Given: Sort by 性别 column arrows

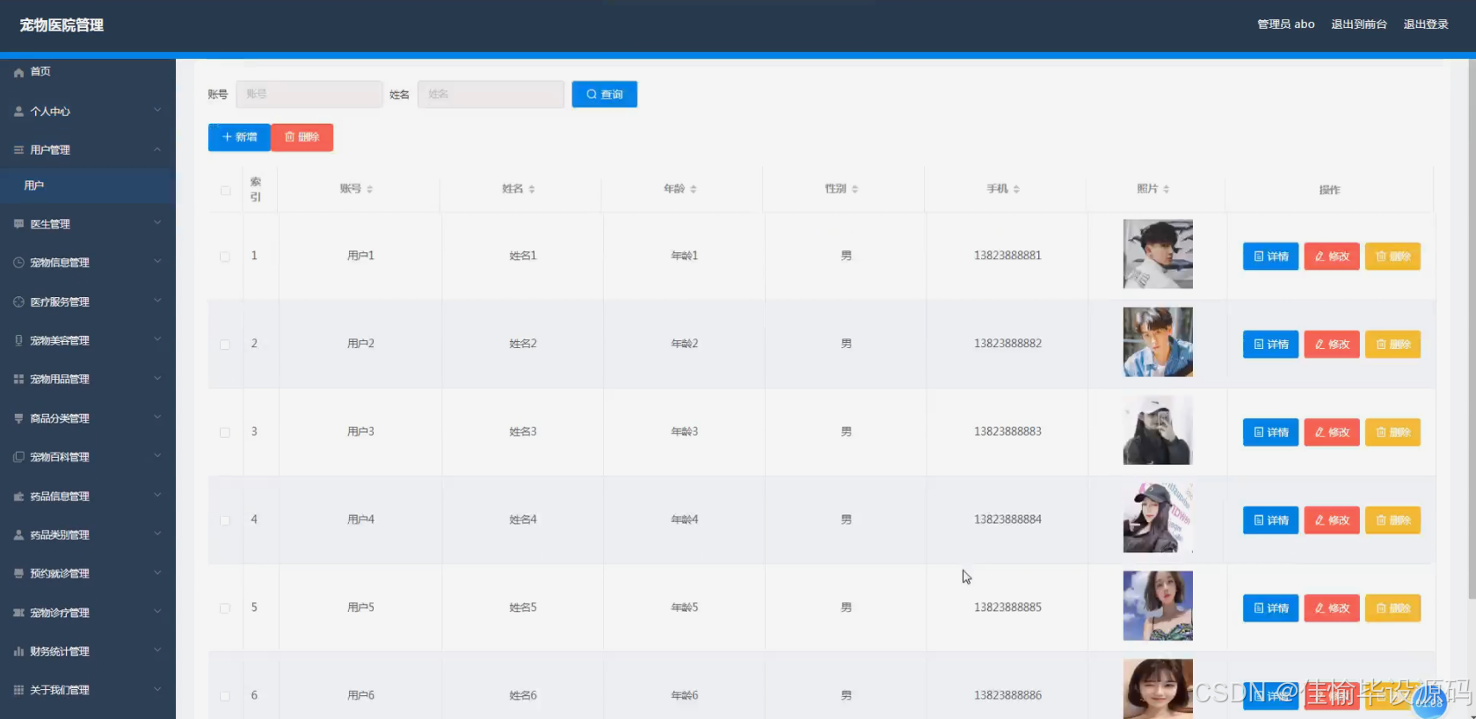Looking at the screenshot, I should pyautogui.click(x=855, y=189).
